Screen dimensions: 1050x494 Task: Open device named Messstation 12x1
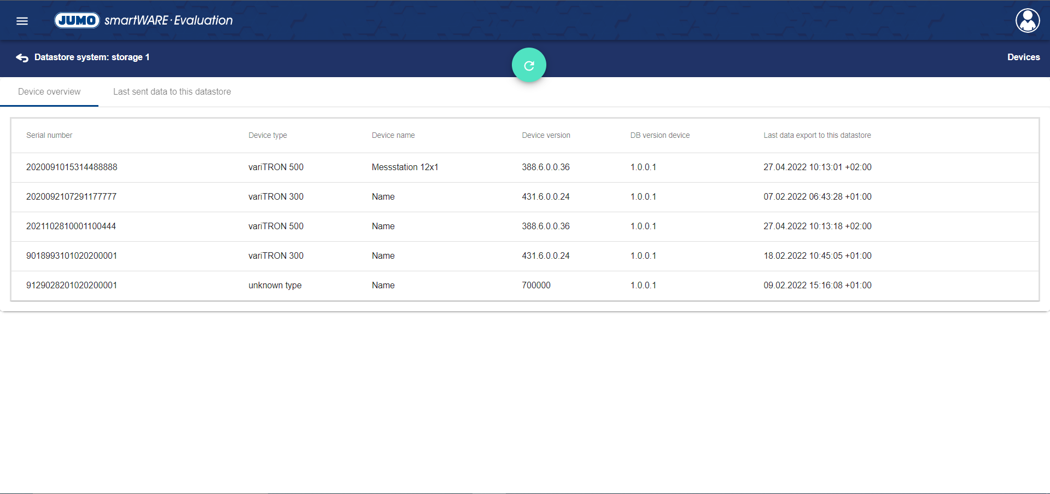405,167
